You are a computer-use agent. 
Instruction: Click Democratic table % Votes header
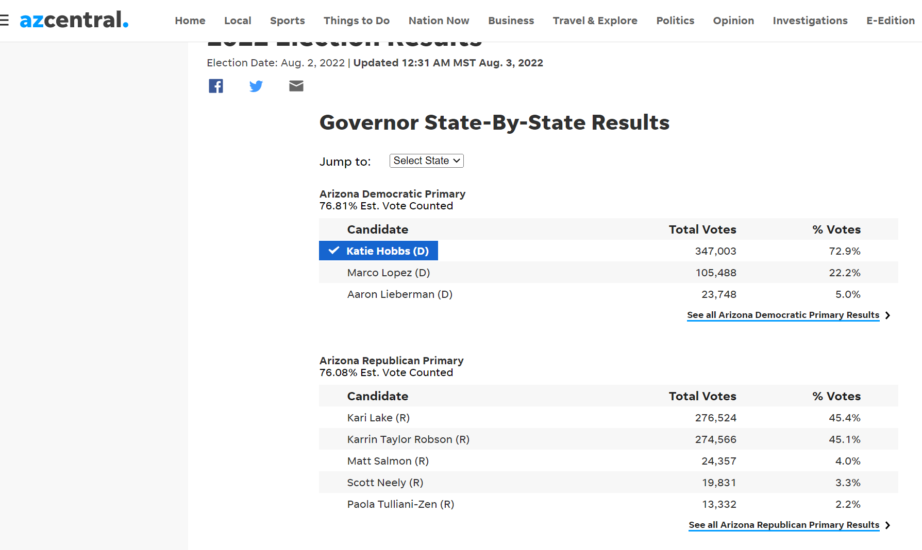pyautogui.click(x=836, y=229)
